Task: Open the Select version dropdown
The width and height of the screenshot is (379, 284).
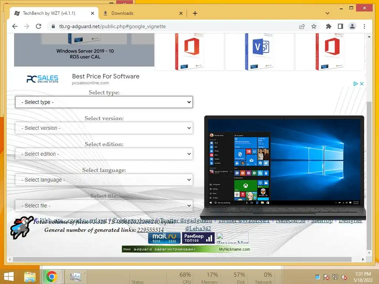Action: [x=104, y=128]
